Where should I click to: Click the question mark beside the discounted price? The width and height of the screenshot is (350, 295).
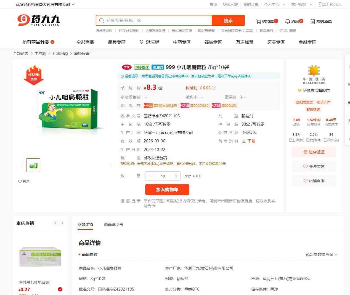214,88
